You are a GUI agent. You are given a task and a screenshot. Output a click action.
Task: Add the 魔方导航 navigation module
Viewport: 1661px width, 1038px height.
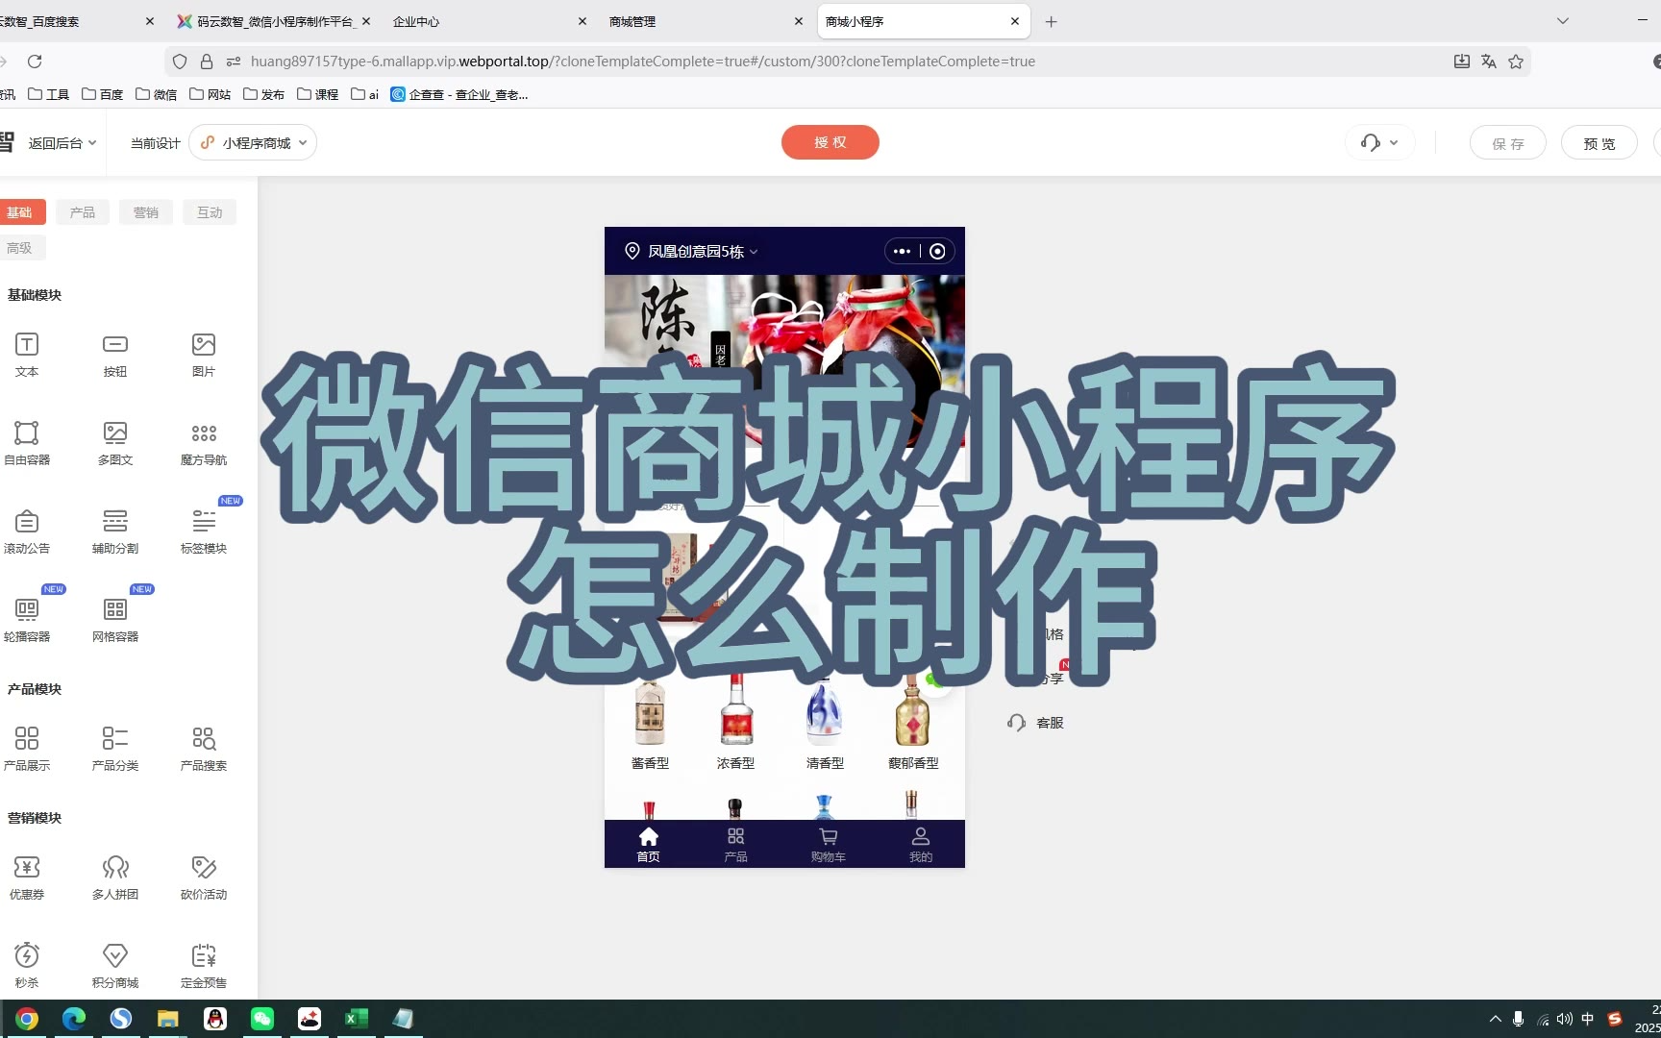(x=204, y=442)
